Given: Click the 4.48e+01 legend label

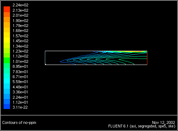Looking at the screenshot, I should point(20,87).
